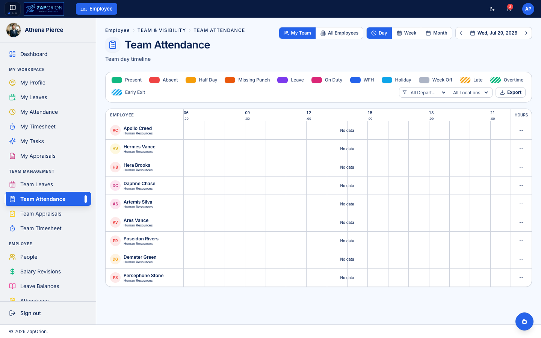The height and width of the screenshot is (338, 541).
Task: Toggle the sidebar collapse icon
Action: pyautogui.click(x=12, y=8)
